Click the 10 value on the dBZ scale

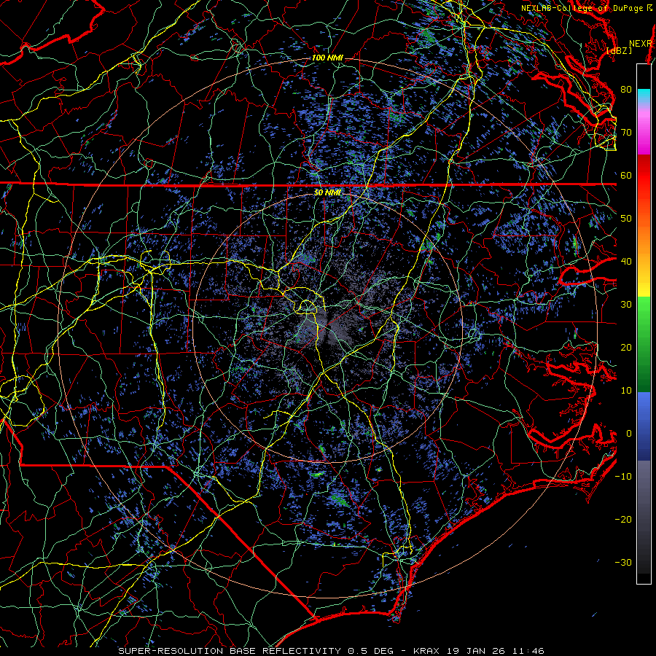pyautogui.click(x=626, y=391)
